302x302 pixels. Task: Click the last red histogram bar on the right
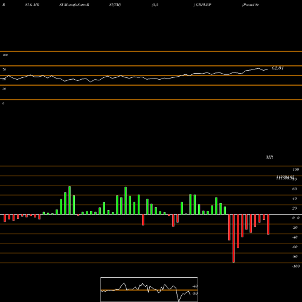coord(268,225)
